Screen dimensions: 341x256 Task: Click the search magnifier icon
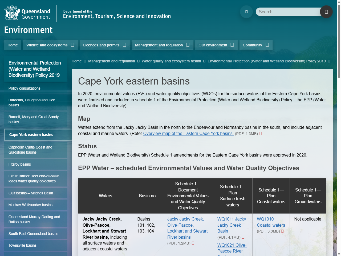pyautogui.click(x=326, y=12)
